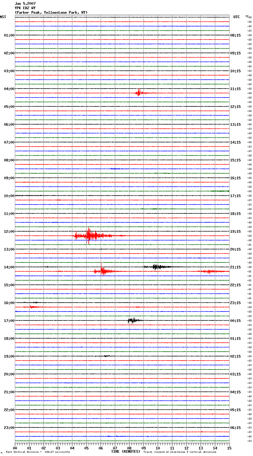Click the UTC label '09:15'

click(x=235, y=53)
